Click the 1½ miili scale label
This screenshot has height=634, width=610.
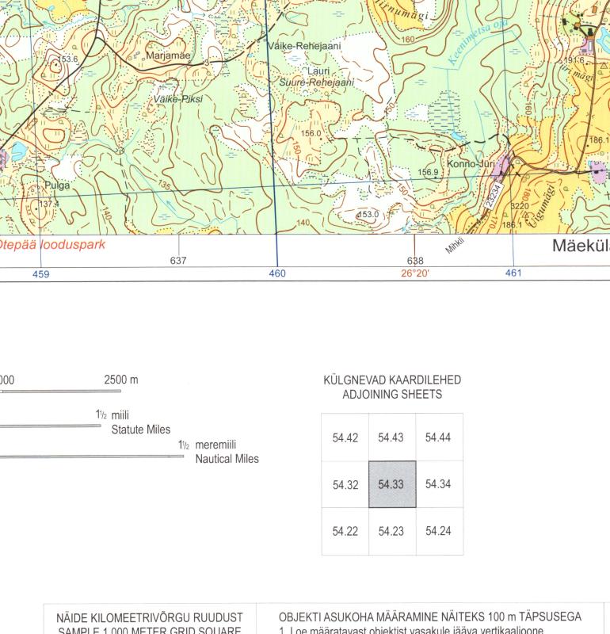point(112,415)
